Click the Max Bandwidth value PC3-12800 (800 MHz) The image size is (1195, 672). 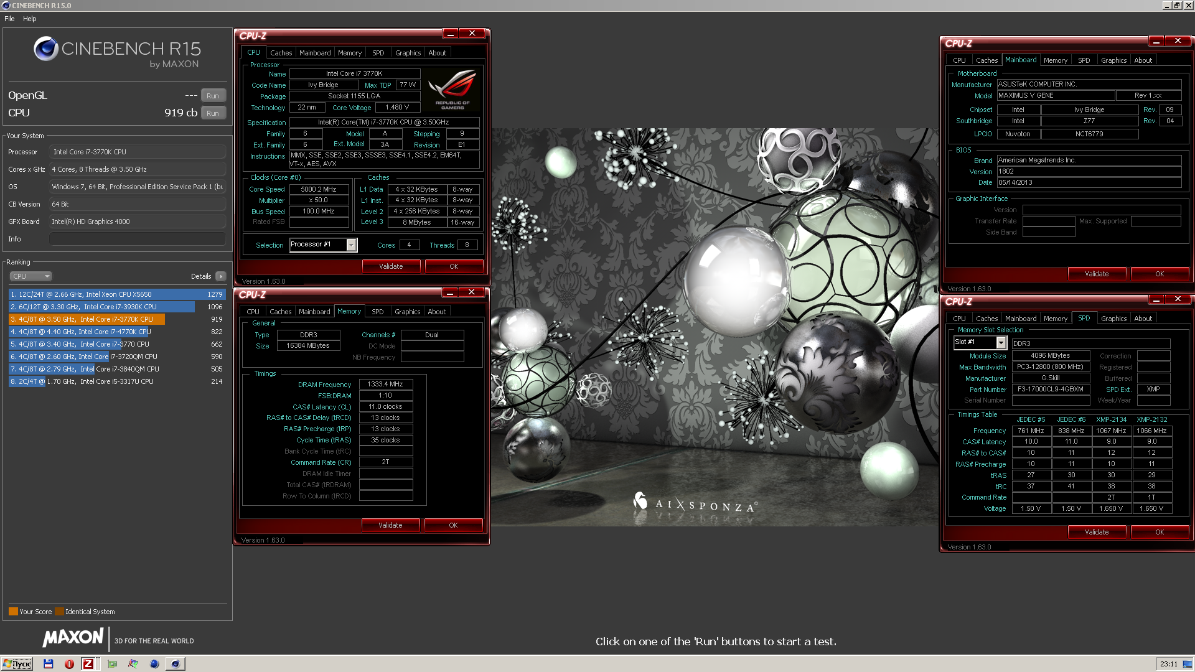[1051, 367]
